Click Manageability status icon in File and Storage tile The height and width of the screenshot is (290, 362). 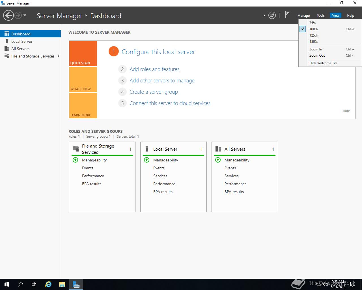75,160
